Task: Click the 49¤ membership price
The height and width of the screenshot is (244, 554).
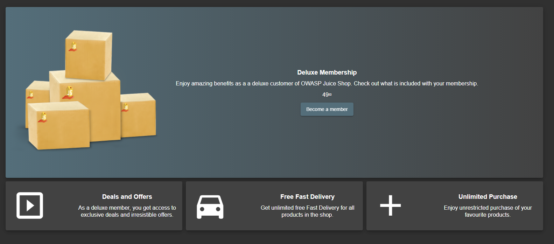Action: [327, 95]
